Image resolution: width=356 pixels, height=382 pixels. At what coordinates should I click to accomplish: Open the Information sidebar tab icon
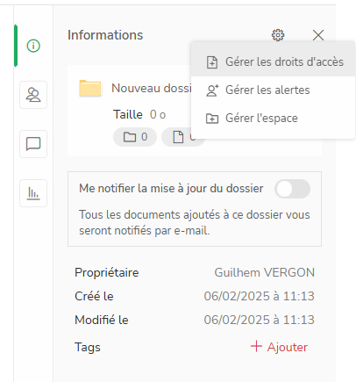[x=33, y=46]
